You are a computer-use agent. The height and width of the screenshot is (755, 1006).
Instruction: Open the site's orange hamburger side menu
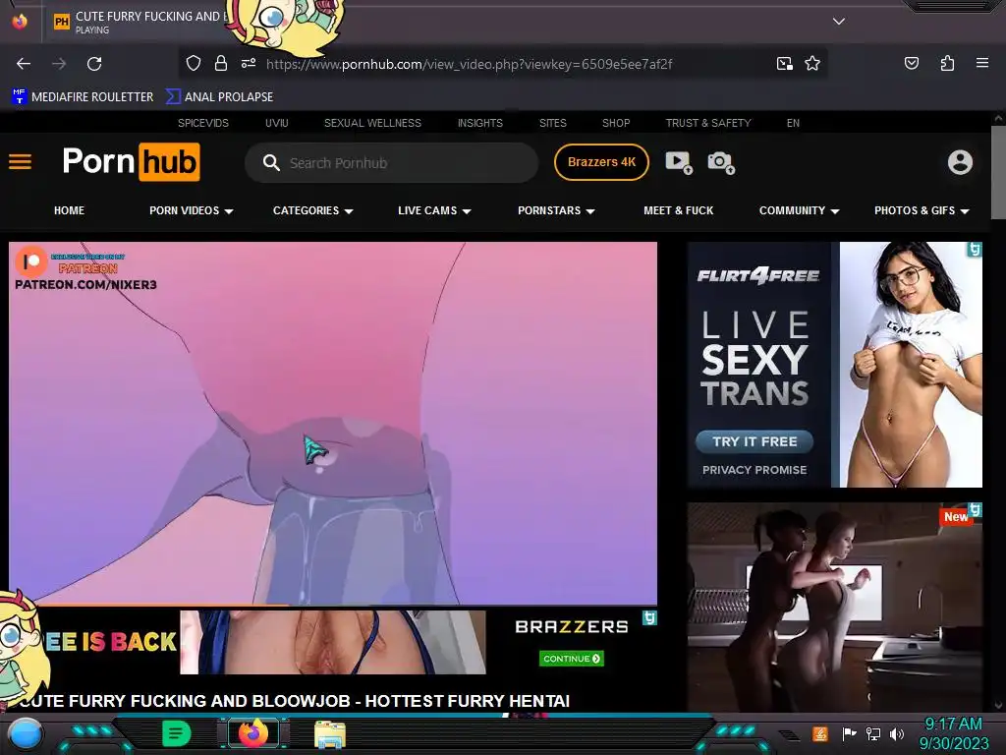20,162
